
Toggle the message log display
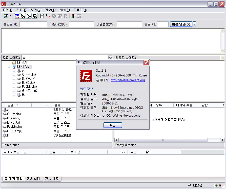(17, 16)
